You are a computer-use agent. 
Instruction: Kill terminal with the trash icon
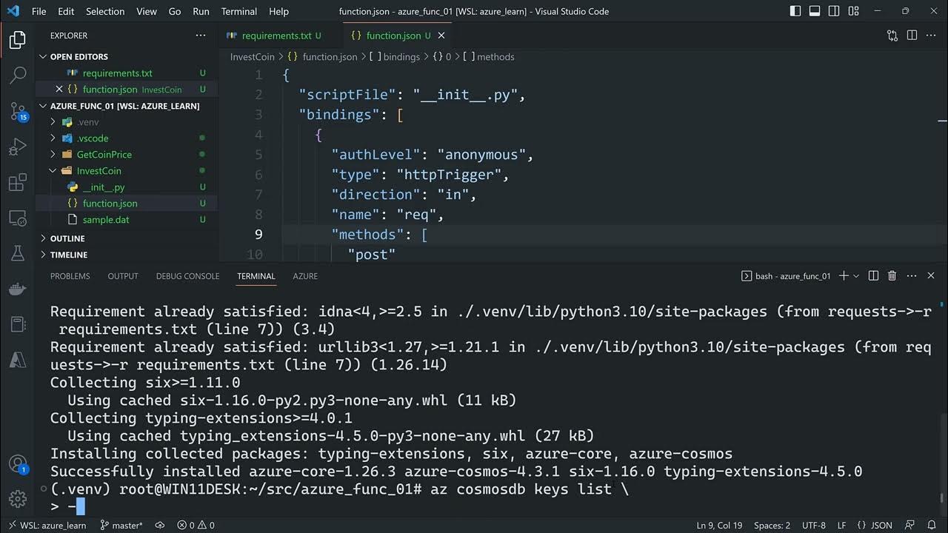pos(892,276)
